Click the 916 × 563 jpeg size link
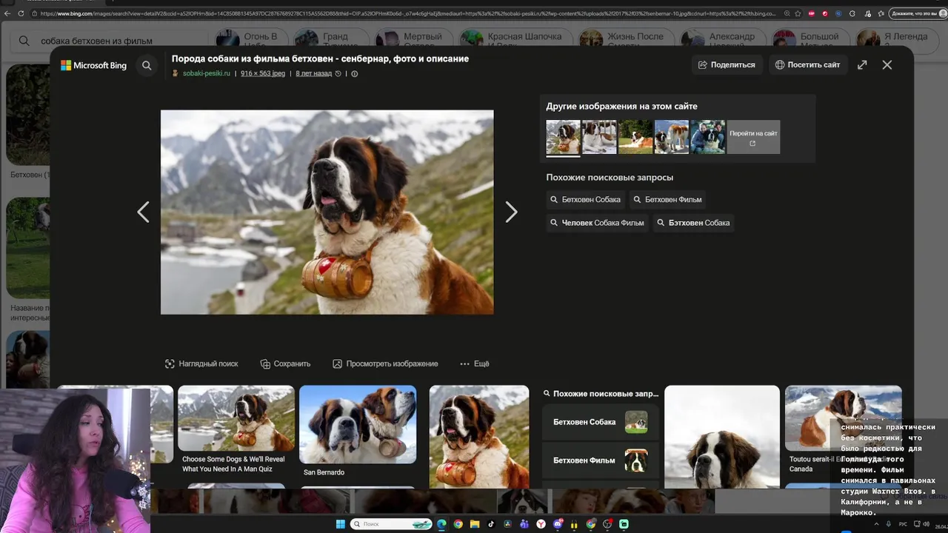The height and width of the screenshot is (533, 948). (x=263, y=73)
